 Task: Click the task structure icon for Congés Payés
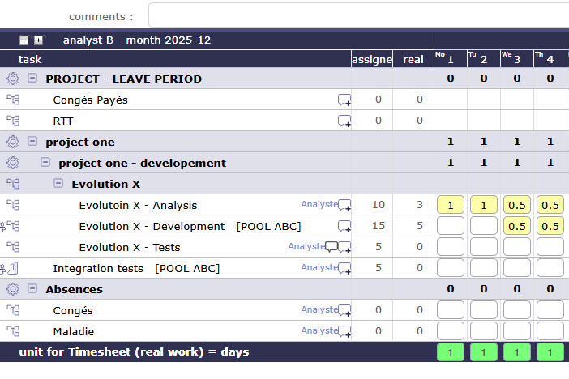(x=12, y=100)
